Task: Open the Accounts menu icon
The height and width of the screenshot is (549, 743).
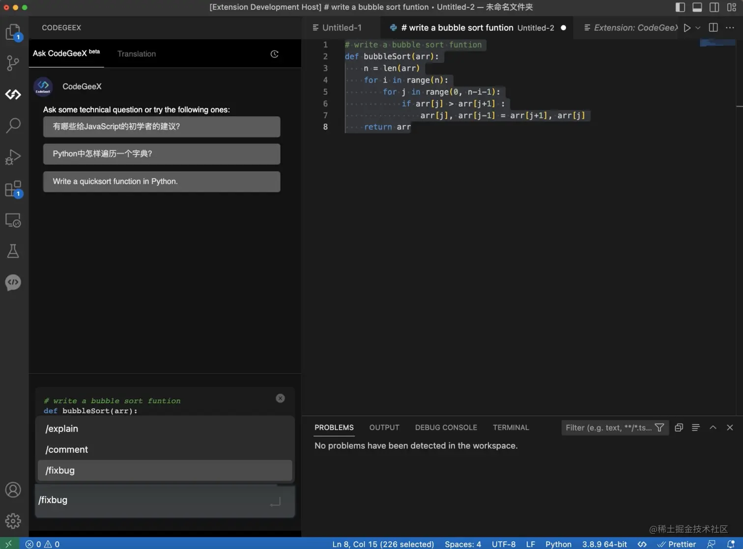Action: 13,490
